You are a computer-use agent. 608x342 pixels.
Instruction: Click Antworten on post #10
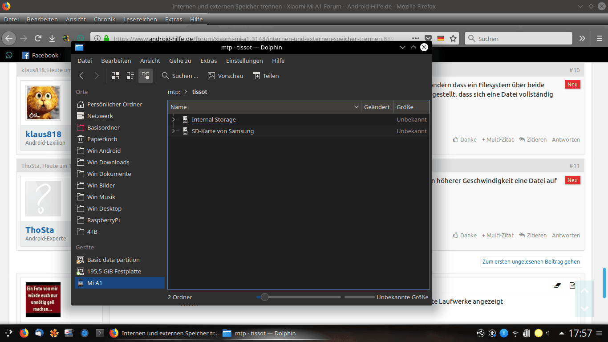click(566, 139)
